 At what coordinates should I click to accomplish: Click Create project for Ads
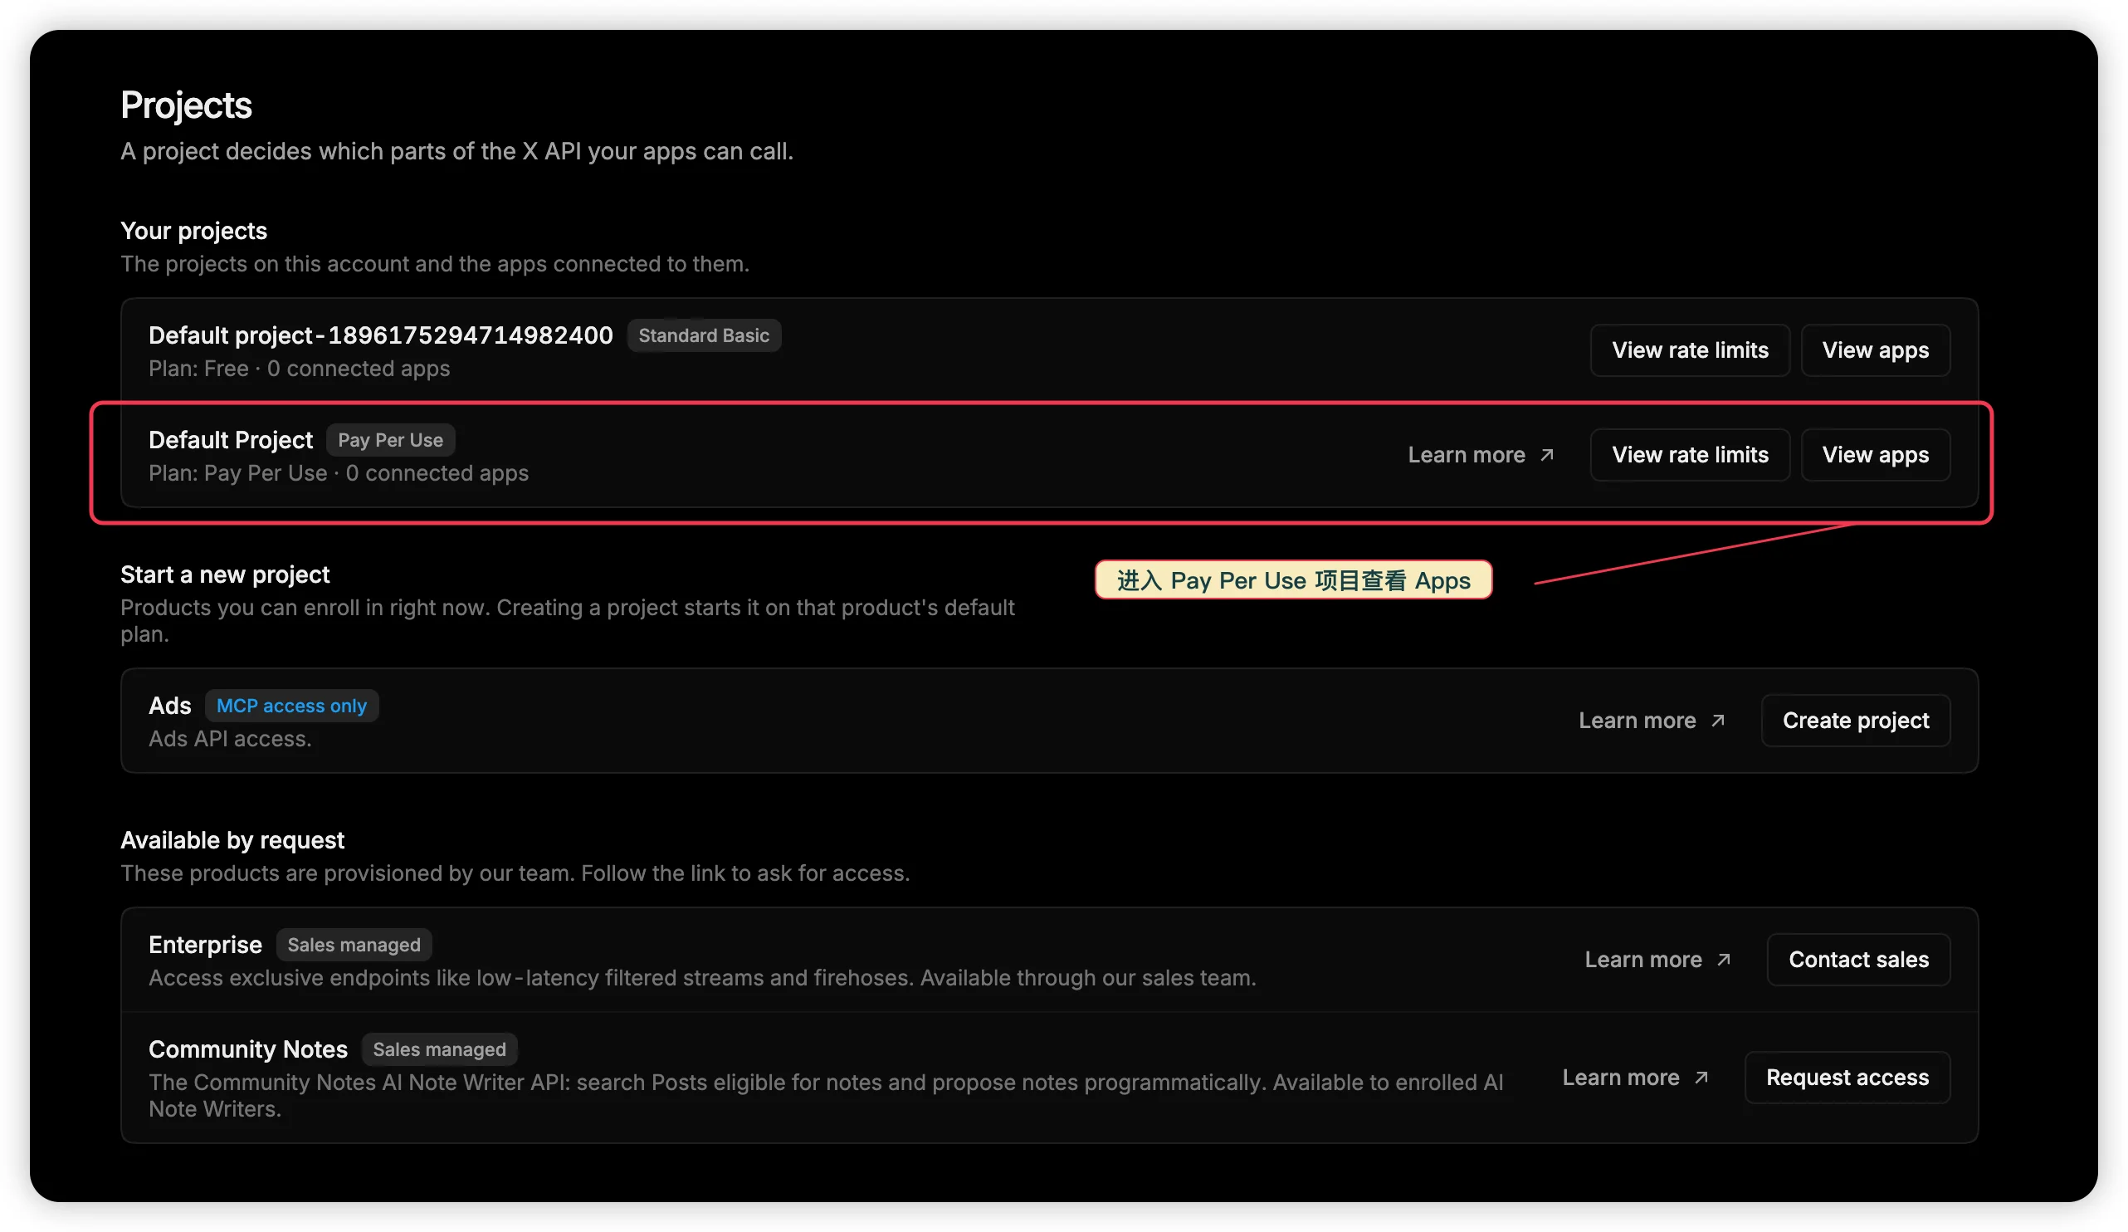click(1856, 721)
